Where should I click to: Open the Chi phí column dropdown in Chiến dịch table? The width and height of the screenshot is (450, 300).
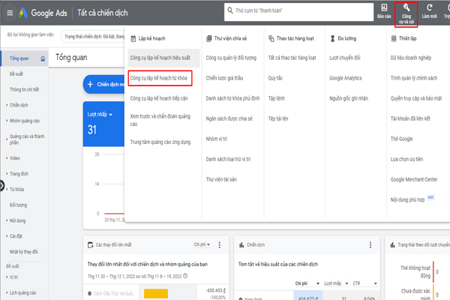(x=307, y=283)
